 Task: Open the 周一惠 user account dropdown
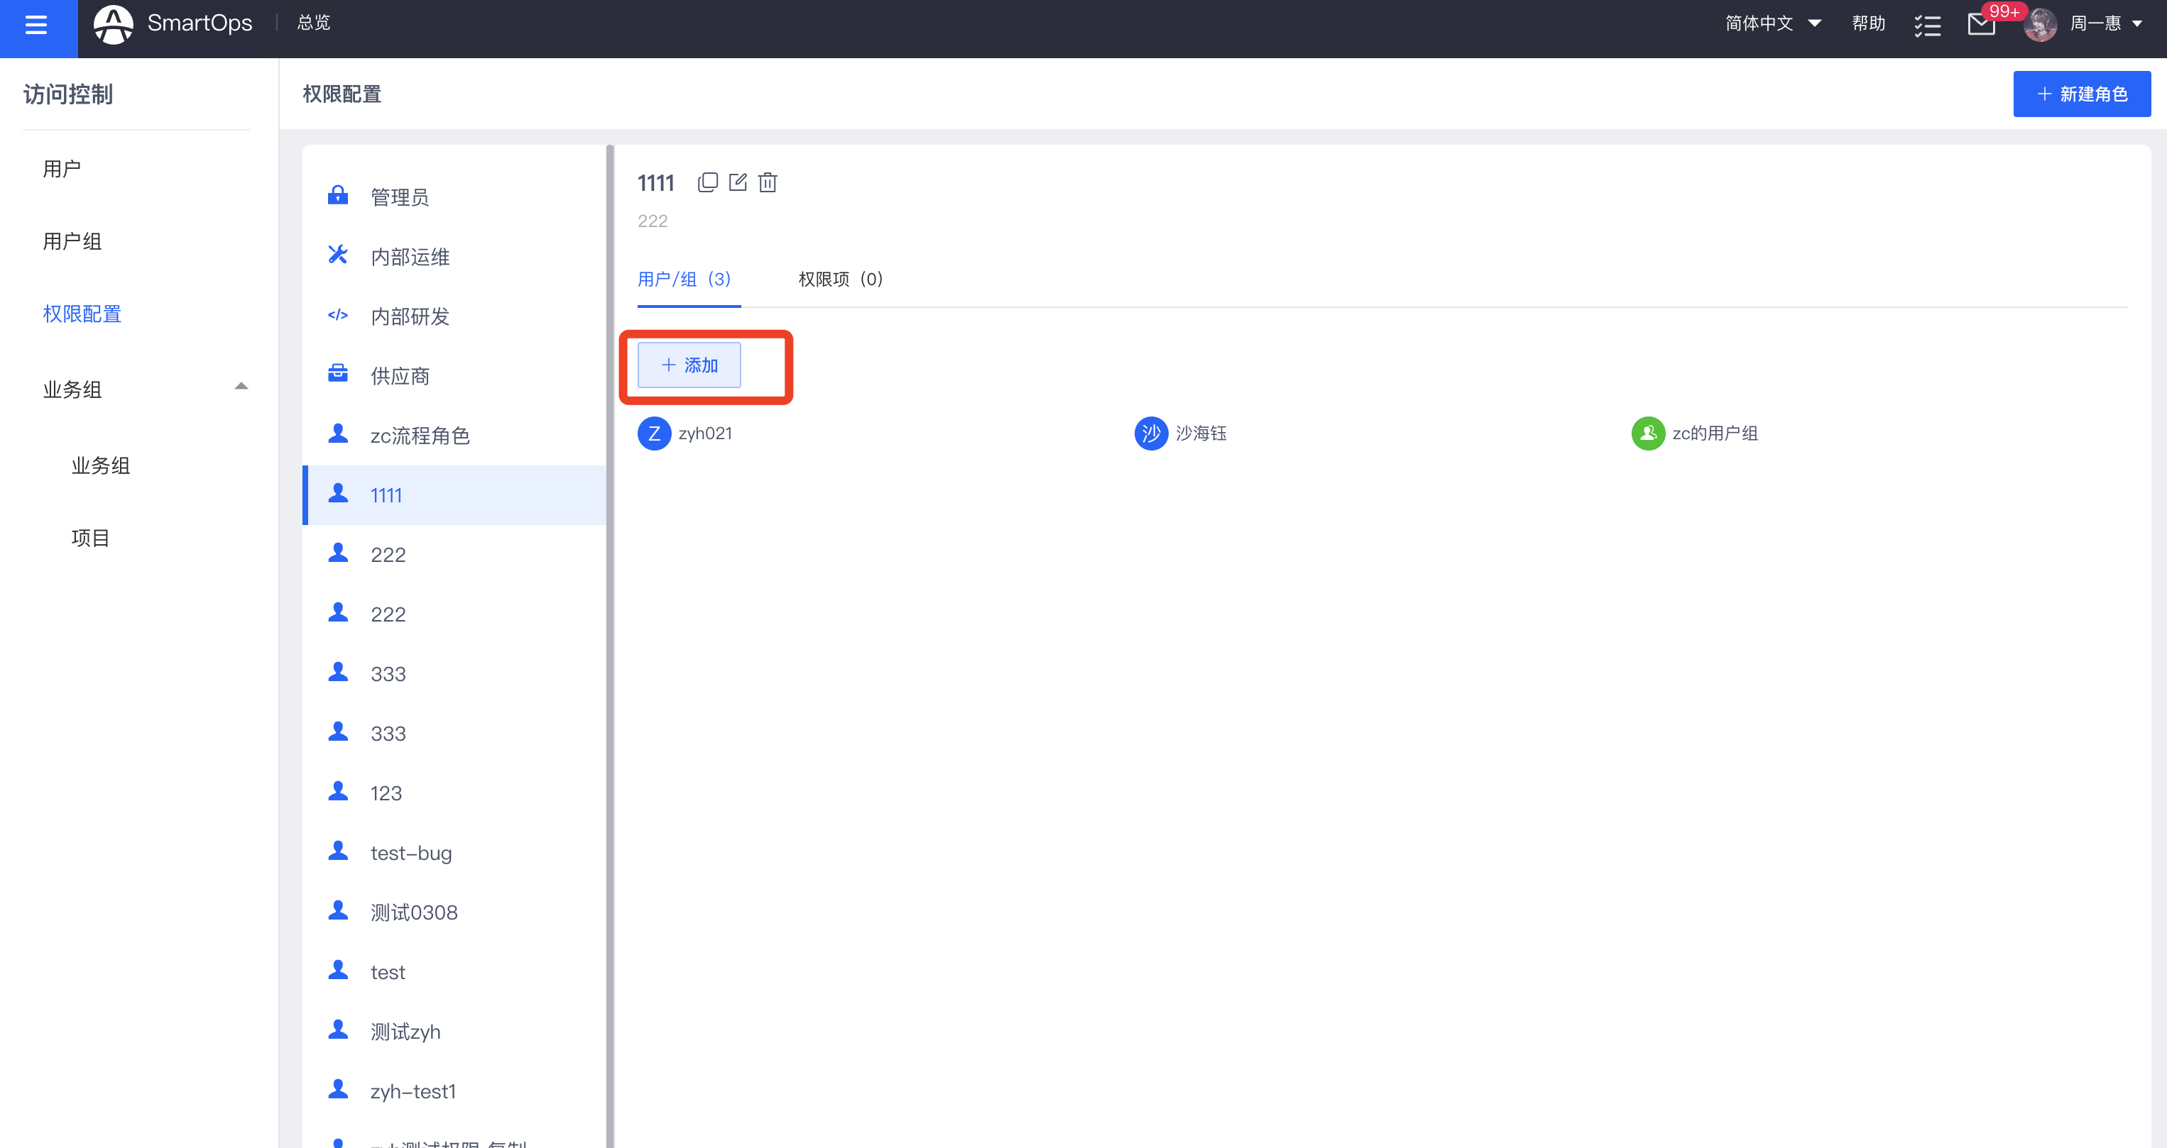coord(2103,23)
